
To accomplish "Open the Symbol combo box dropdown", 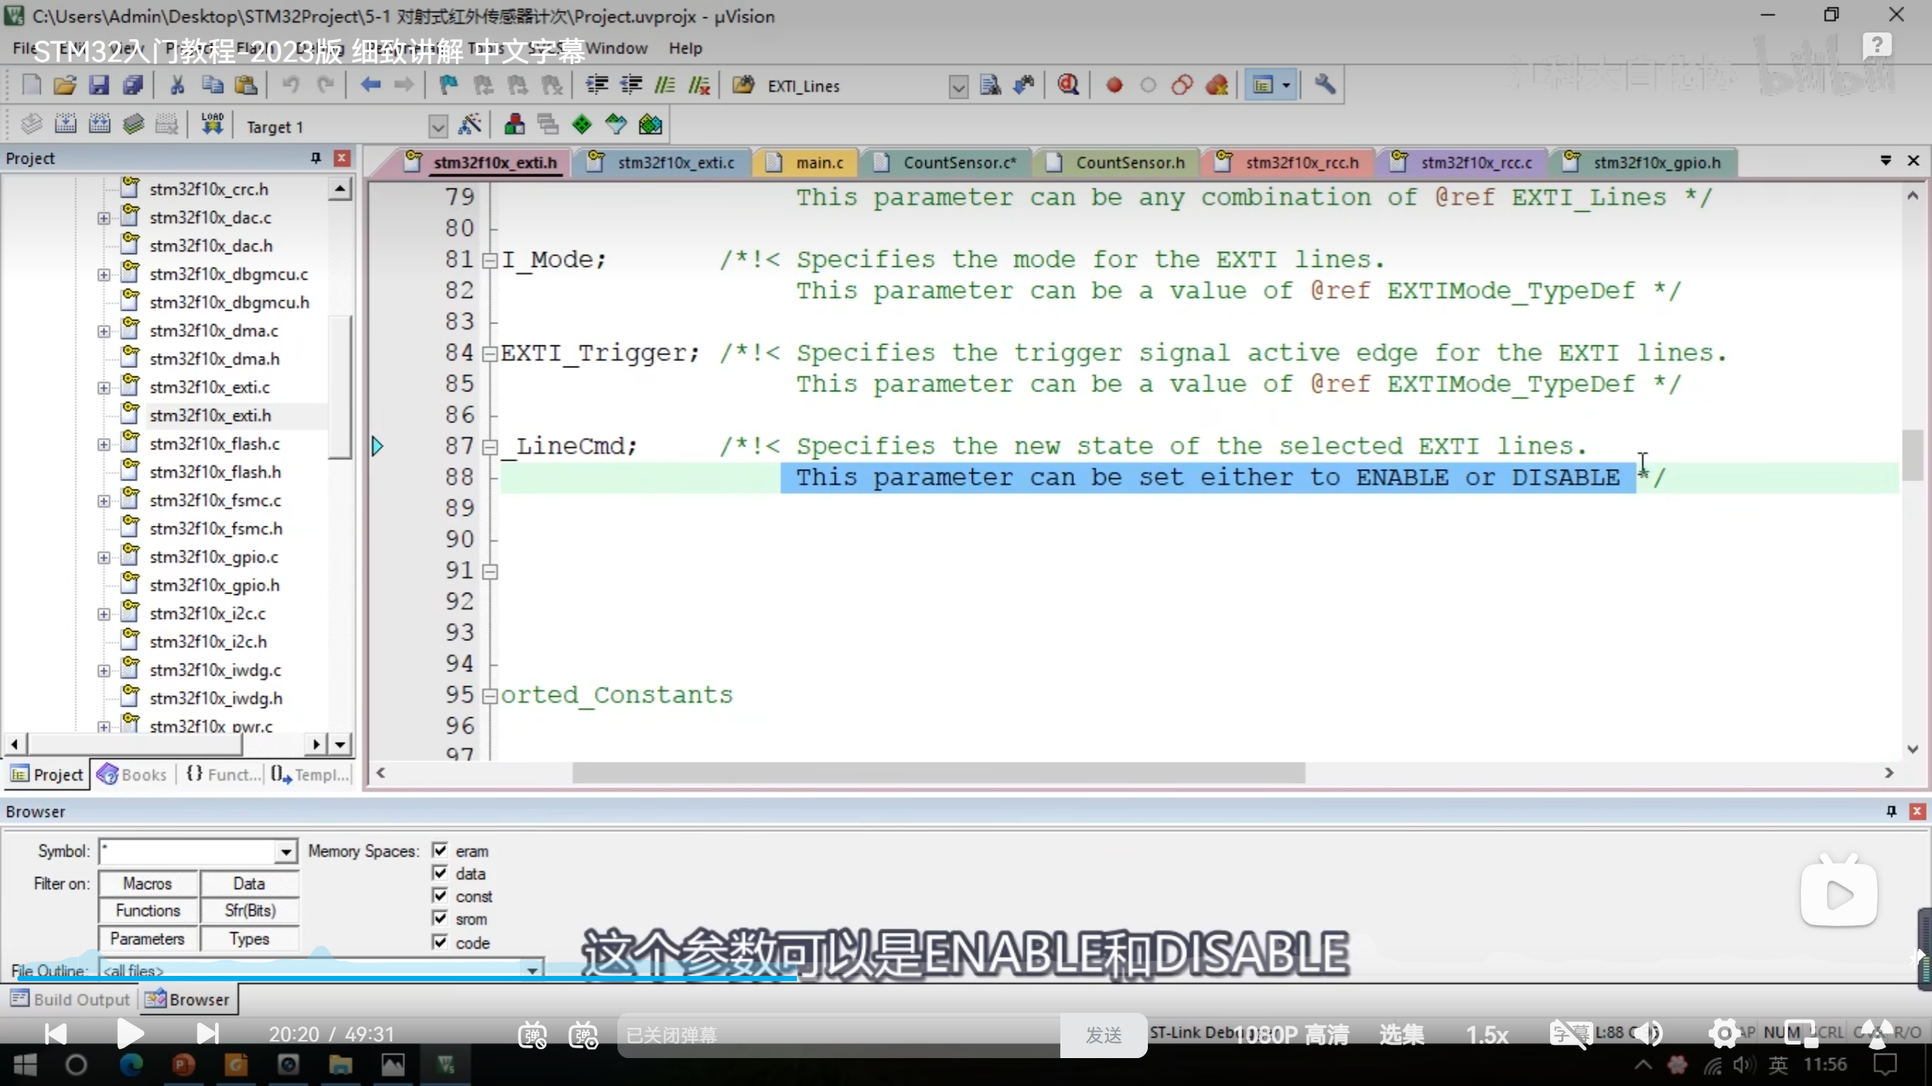I will point(285,852).
